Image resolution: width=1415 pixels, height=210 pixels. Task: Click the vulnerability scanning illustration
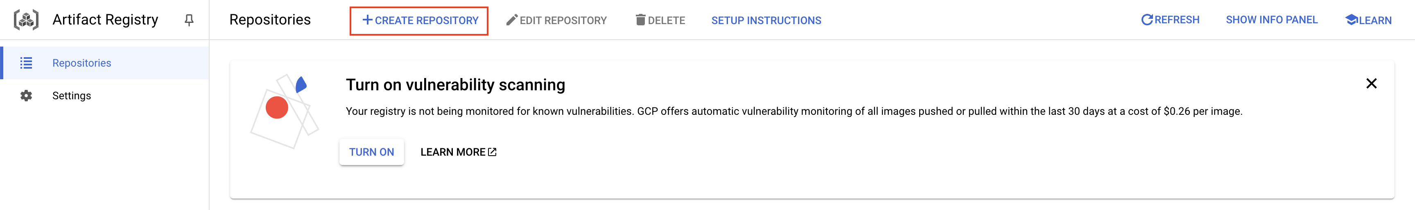(285, 111)
